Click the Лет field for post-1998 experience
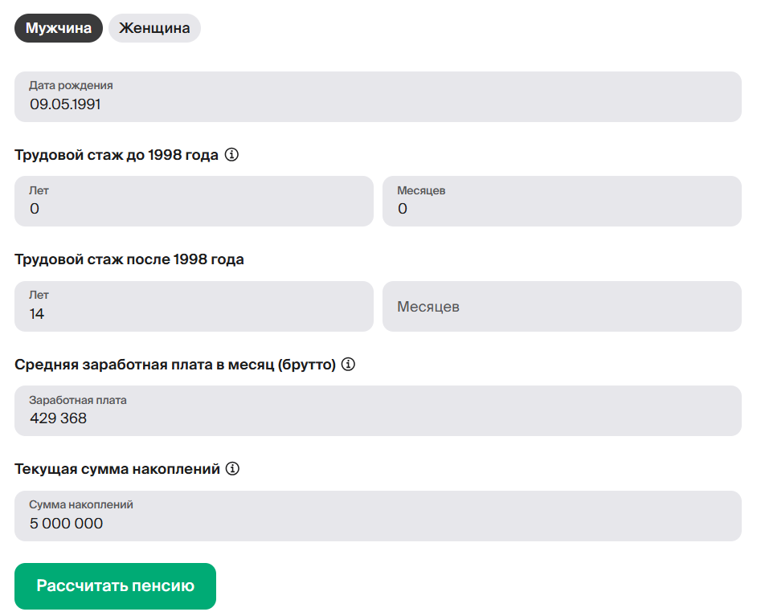This screenshot has width=757, height=616. tap(194, 306)
